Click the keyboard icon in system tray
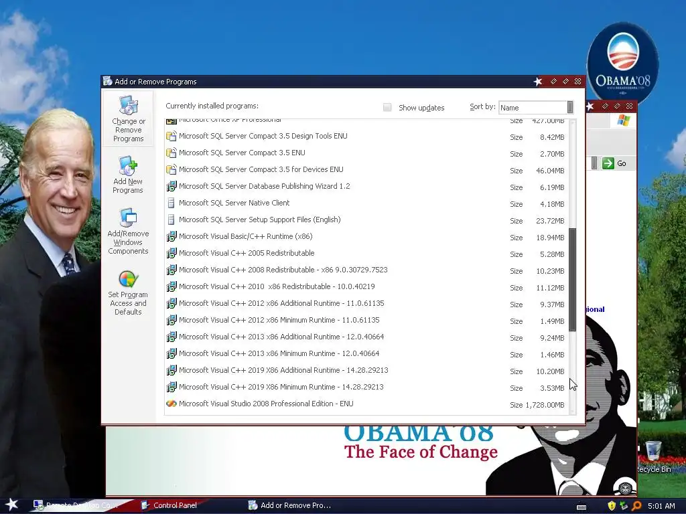The image size is (686, 514). (x=581, y=507)
